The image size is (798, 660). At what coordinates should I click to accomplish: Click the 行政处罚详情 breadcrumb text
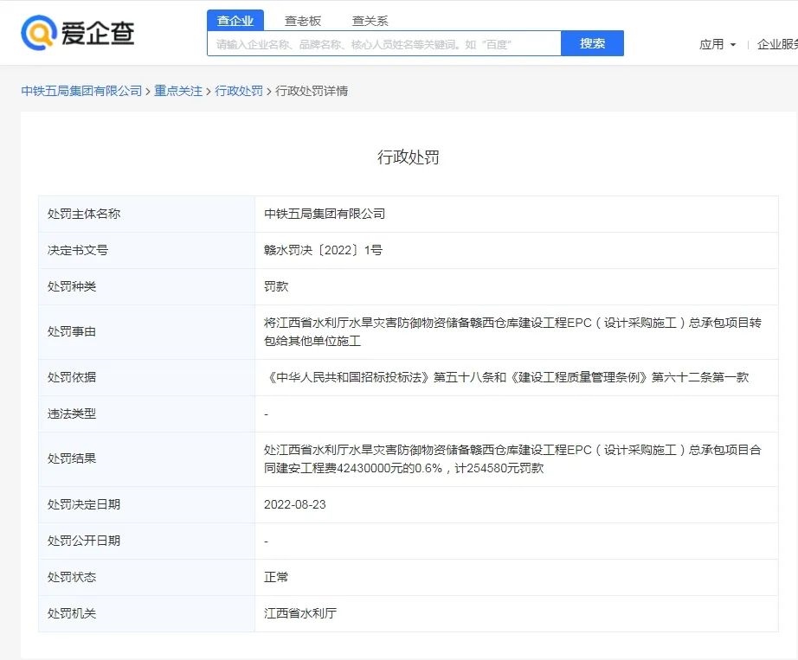(x=312, y=91)
